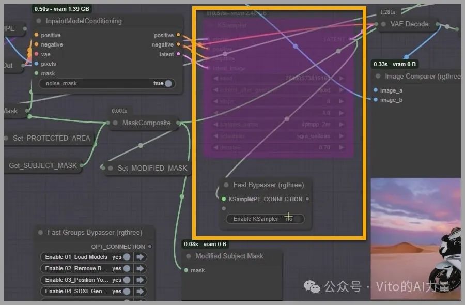Click the collapse dot on InpaintModelConditioning node

coord(39,21)
